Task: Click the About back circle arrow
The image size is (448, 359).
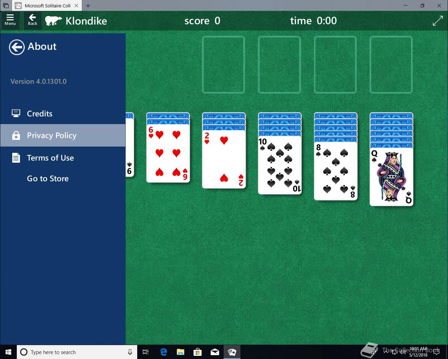Action: (x=16, y=47)
